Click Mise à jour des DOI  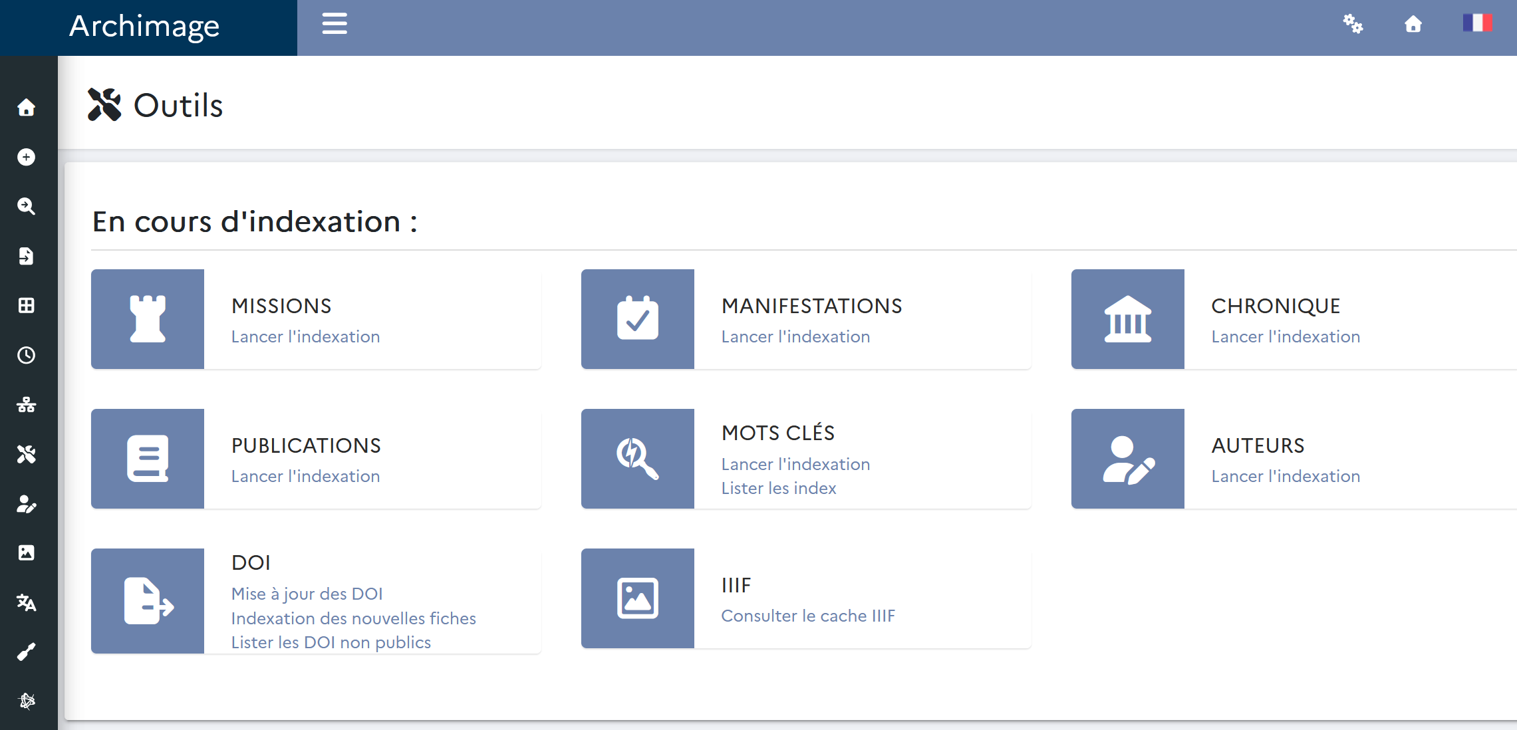[x=307, y=594]
